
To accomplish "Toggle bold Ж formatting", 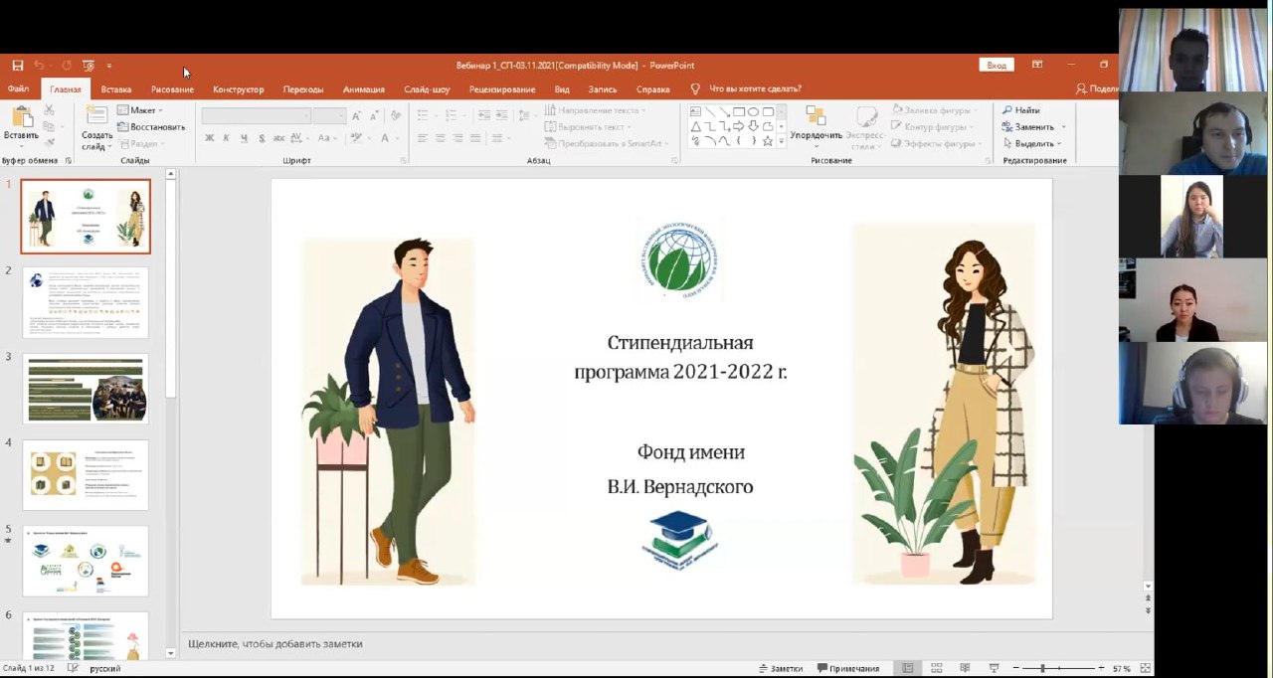I will point(210,138).
